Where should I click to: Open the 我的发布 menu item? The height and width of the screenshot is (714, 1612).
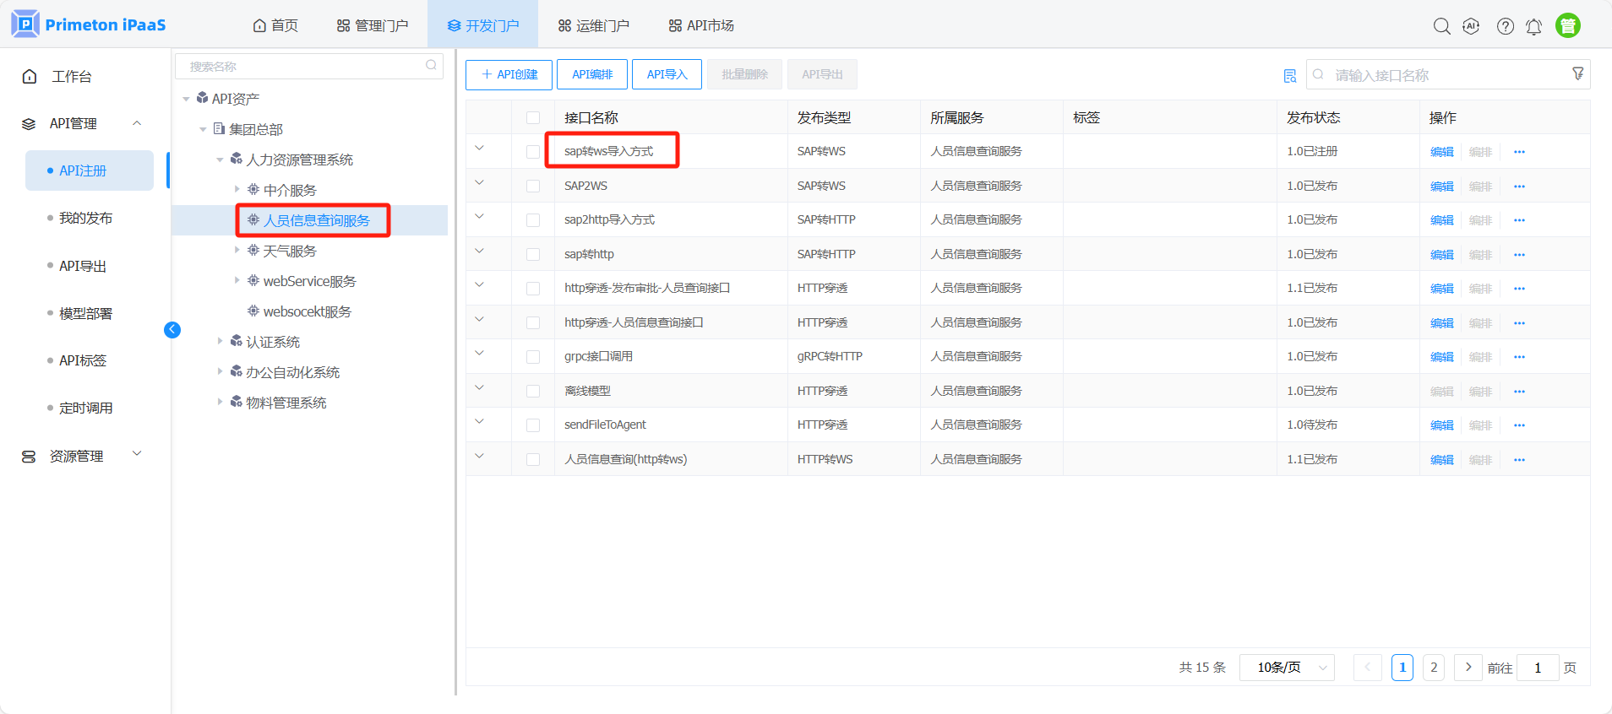click(85, 218)
